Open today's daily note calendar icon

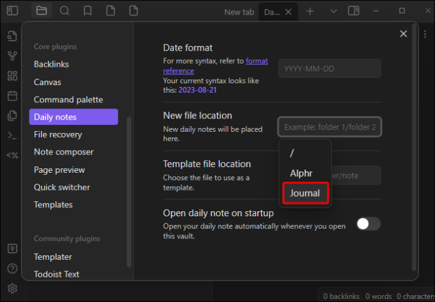pos(12,96)
